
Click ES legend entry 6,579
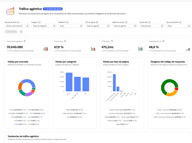pyautogui.click(x=20, y=121)
